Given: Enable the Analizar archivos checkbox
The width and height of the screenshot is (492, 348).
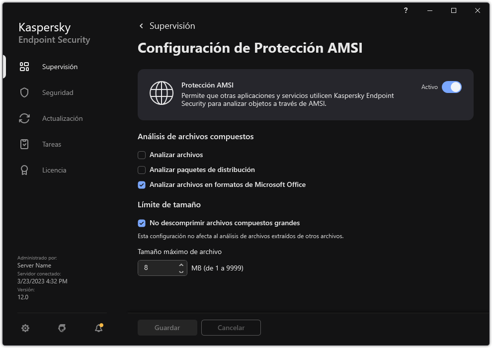Looking at the screenshot, I should click(142, 155).
